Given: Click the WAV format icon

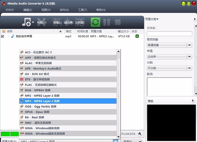Looking at the screenshot, I should 22,123.
